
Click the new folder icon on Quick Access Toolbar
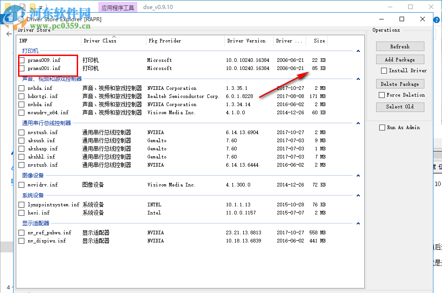point(9,5)
